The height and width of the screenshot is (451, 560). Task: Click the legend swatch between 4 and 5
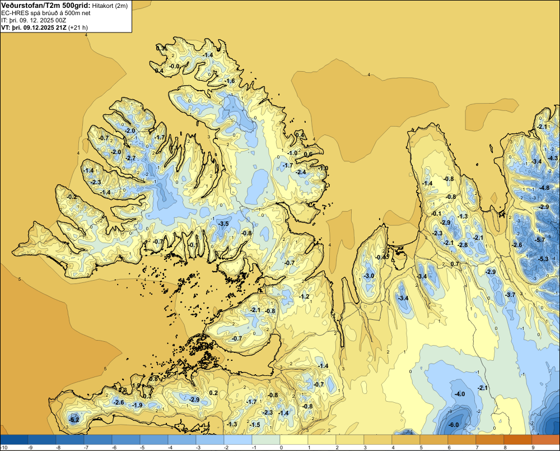point(406,440)
